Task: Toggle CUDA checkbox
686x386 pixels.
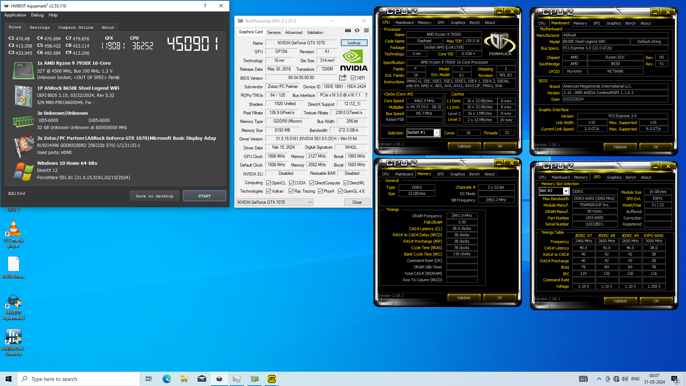Action: point(291,183)
